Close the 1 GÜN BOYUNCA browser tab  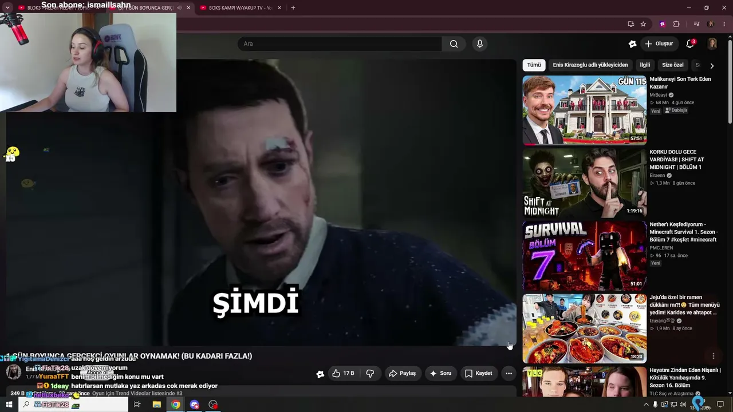188,8
